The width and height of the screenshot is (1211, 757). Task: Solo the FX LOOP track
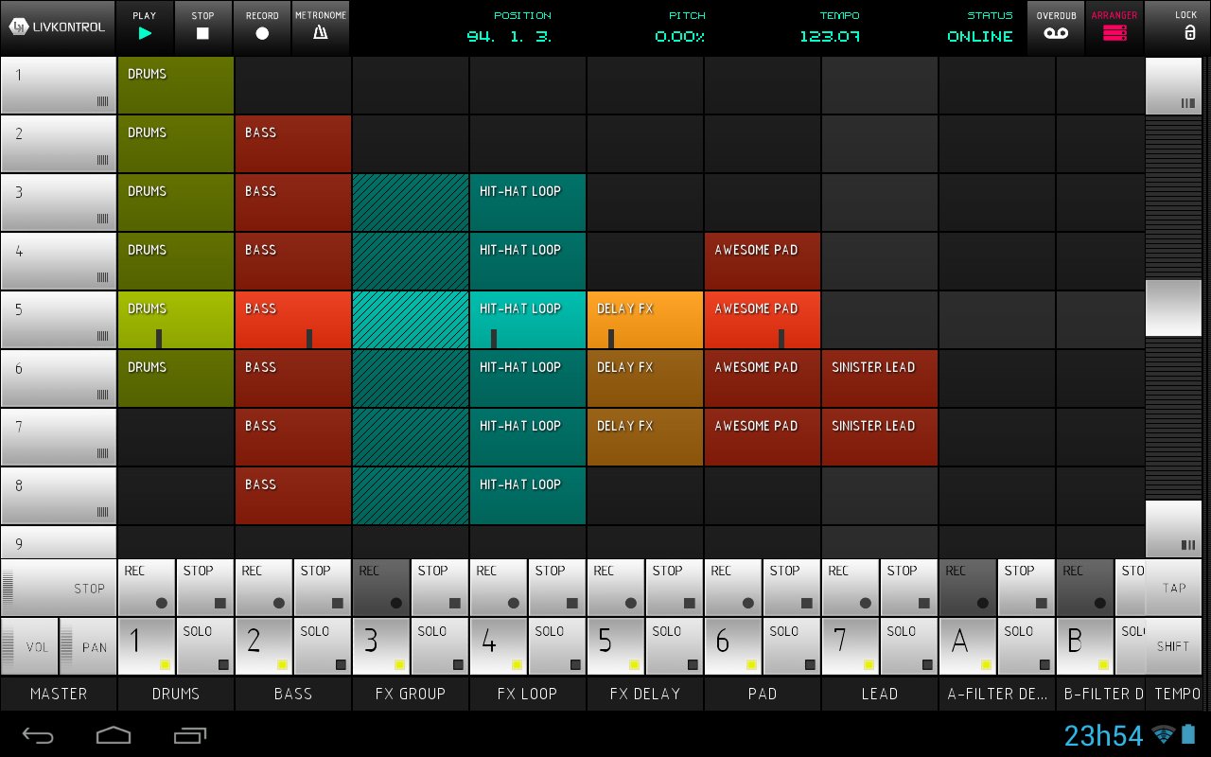[557, 646]
